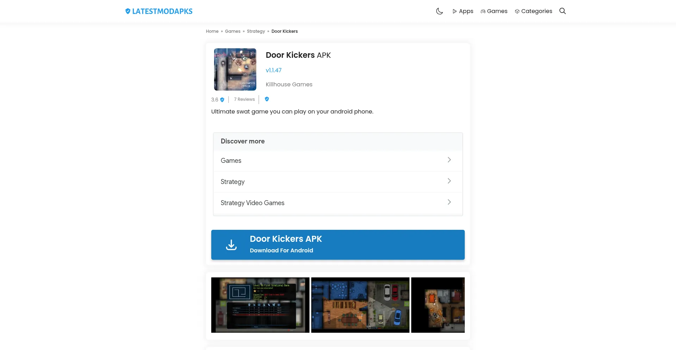Open the Categories menu item
Screen dimensions: 676x350
[533, 11]
